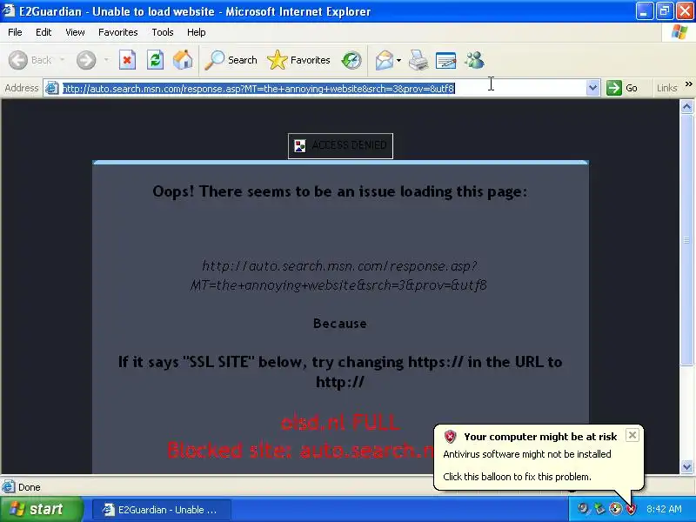Refresh the page with Refresh icon

pyautogui.click(x=155, y=60)
